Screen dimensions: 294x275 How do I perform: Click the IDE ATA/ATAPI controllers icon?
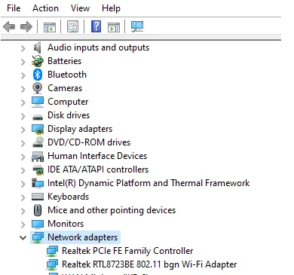38,170
